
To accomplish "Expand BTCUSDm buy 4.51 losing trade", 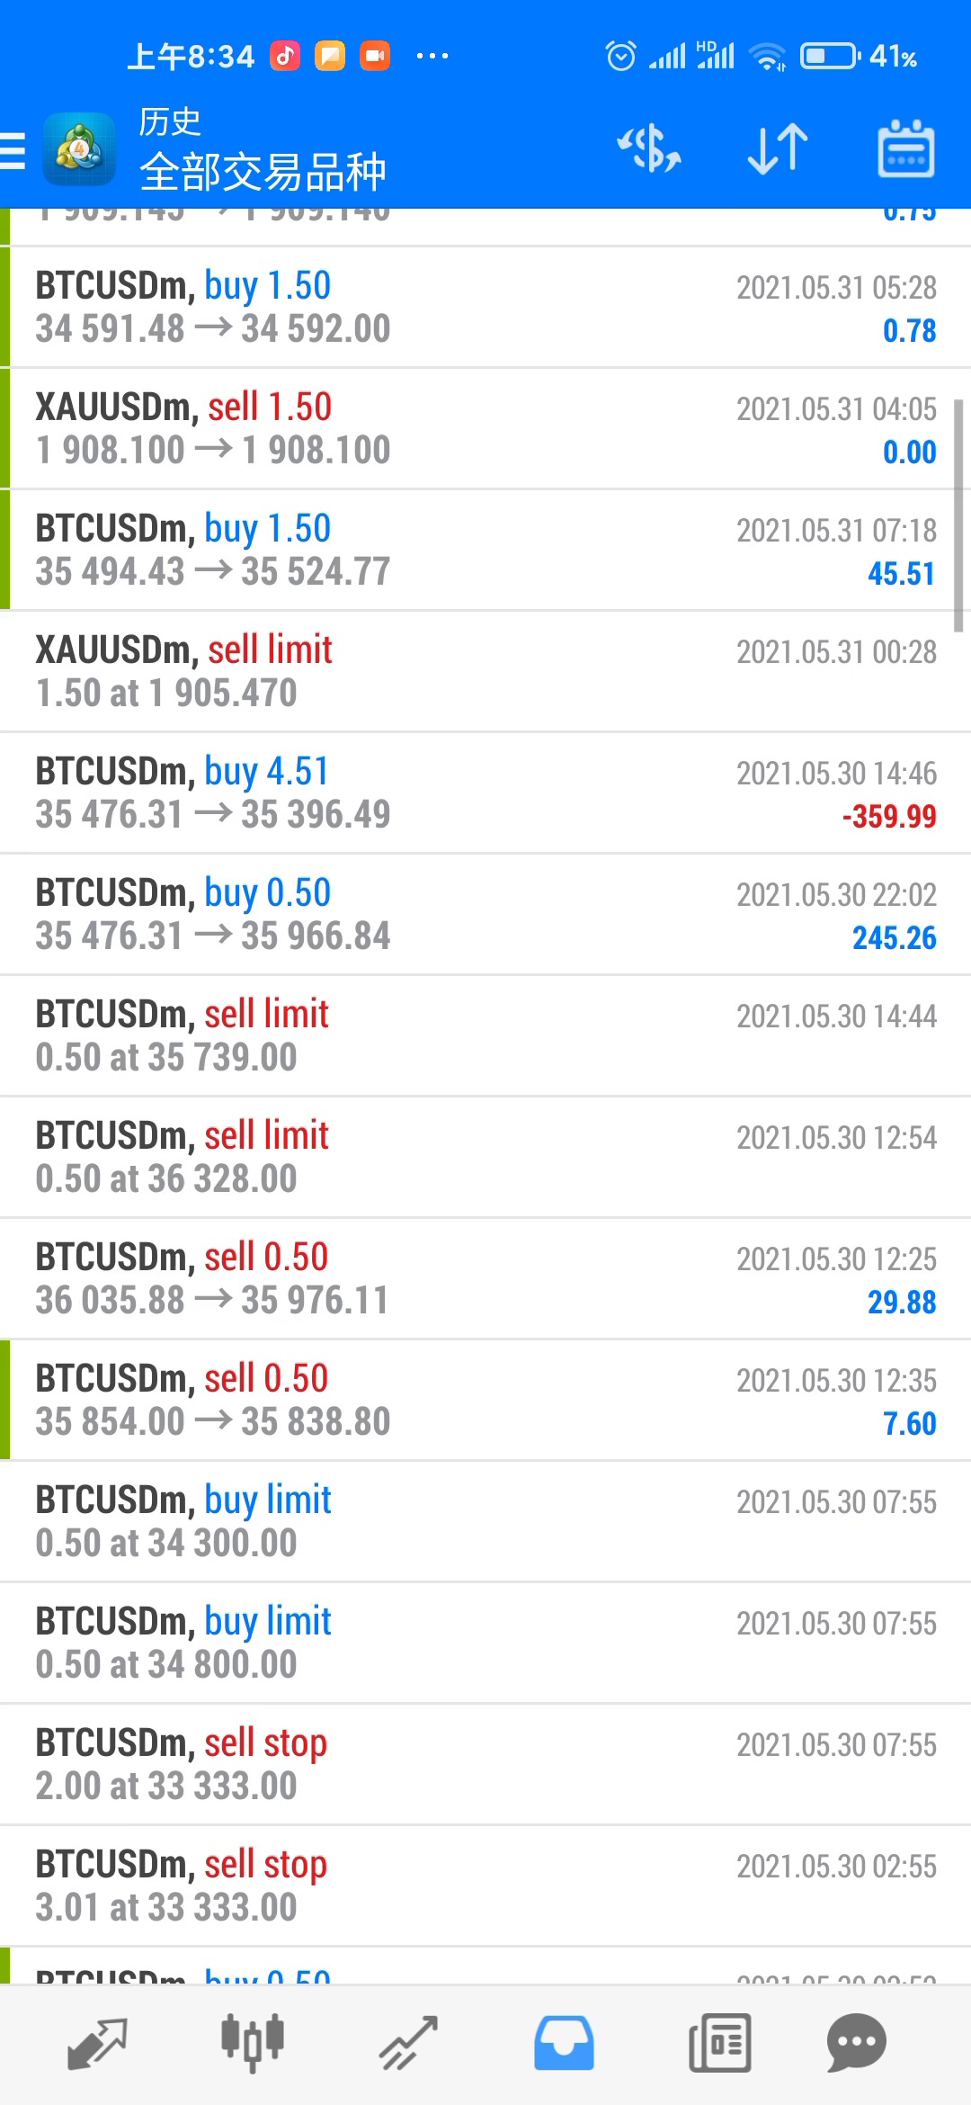I will pyautogui.click(x=485, y=793).
